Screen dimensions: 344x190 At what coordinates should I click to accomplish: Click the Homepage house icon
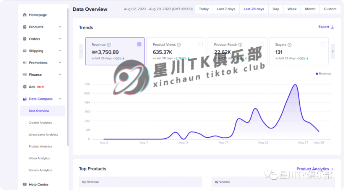tap(24, 15)
